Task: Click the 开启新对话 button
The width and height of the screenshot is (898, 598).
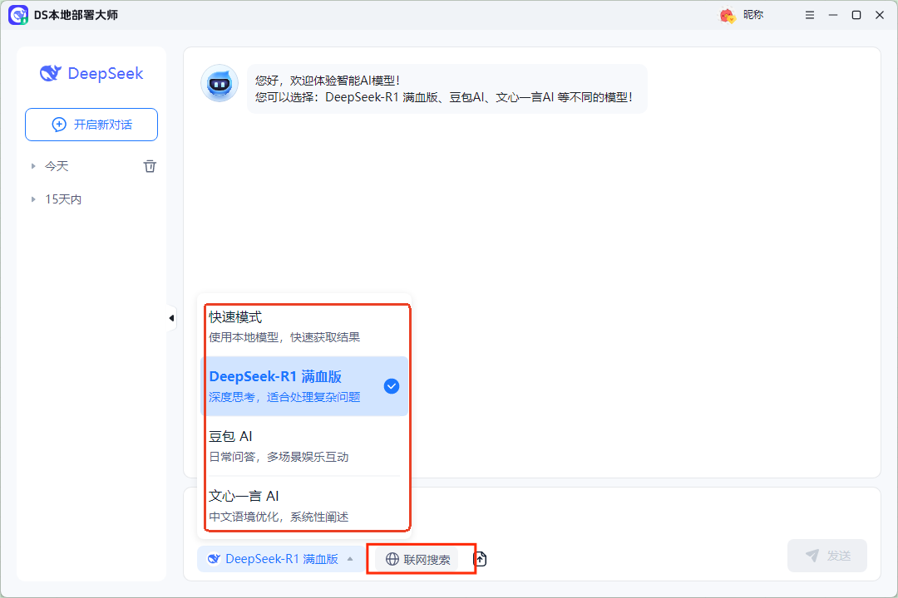Action: pos(91,125)
